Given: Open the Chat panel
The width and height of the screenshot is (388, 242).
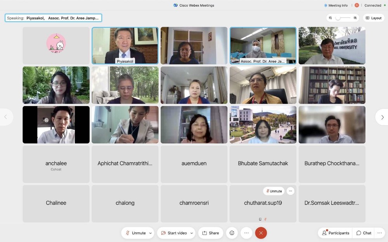Looking at the screenshot, I should pos(364,233).
